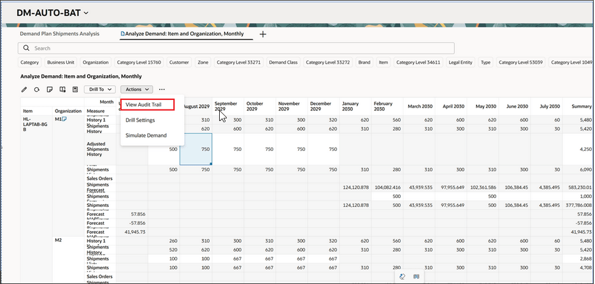
Task: Choose Simulate Demand from Actions menu
Action: [x=146, y=135]
